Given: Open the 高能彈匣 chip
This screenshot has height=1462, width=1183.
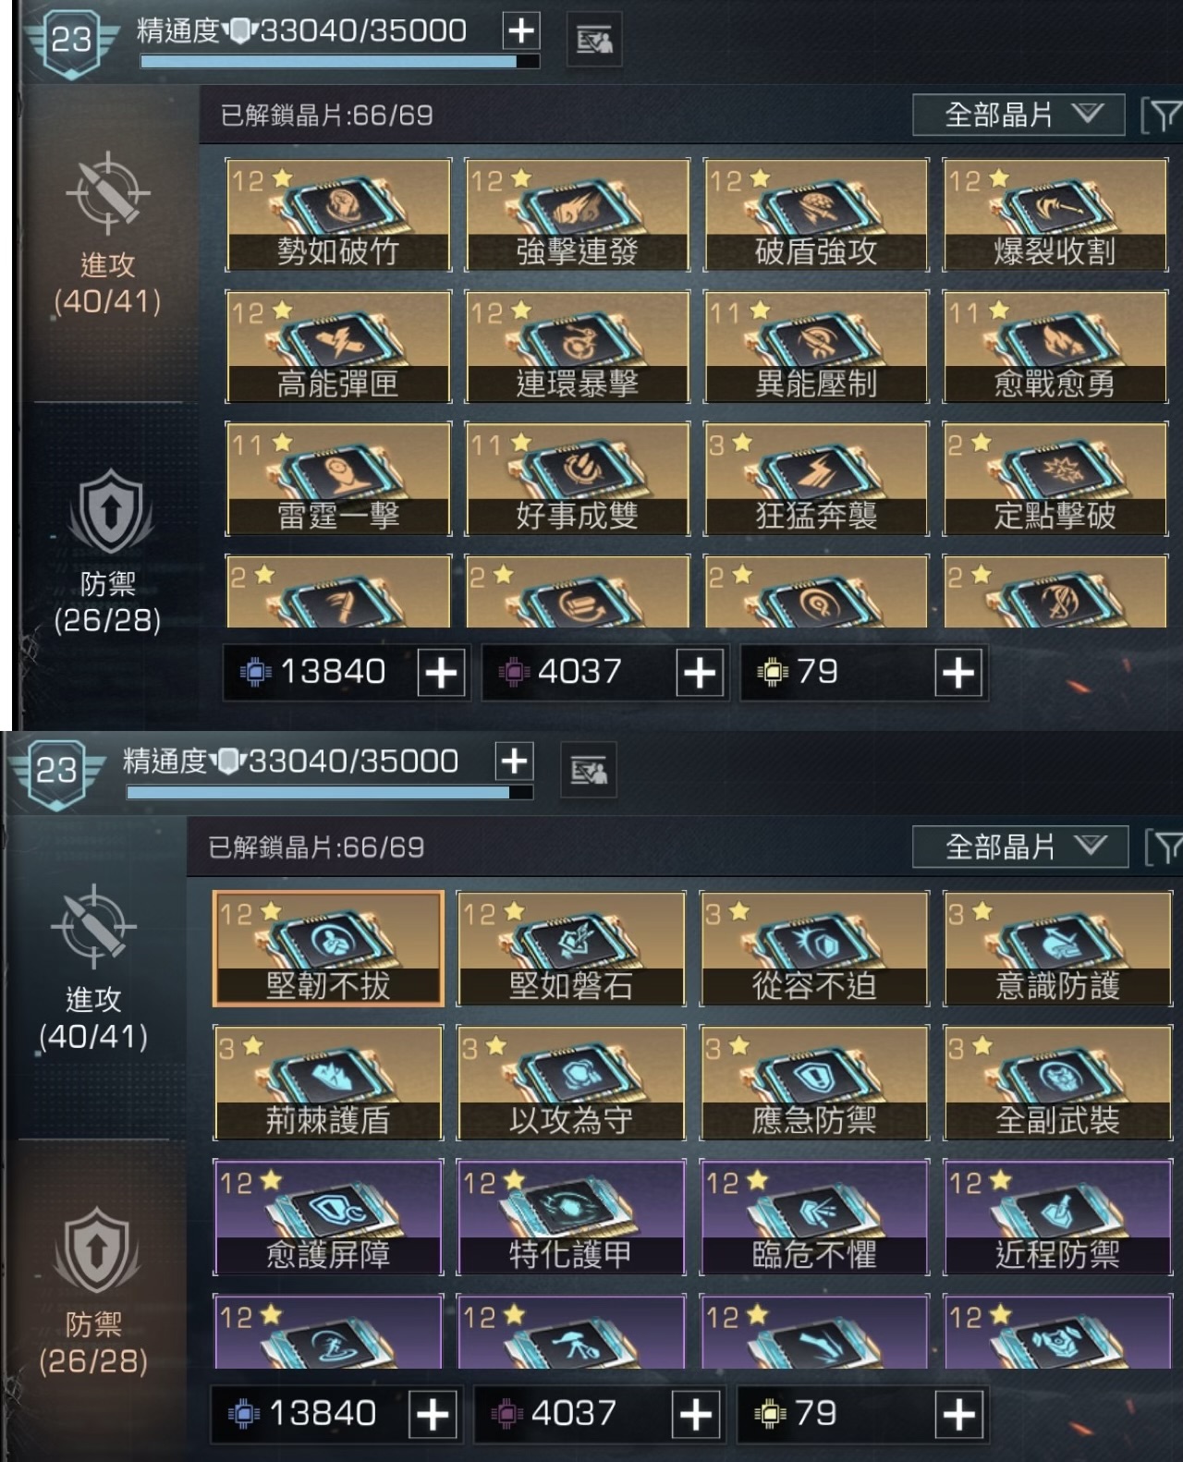Looking at the screenshot, I should coord(338,347).
